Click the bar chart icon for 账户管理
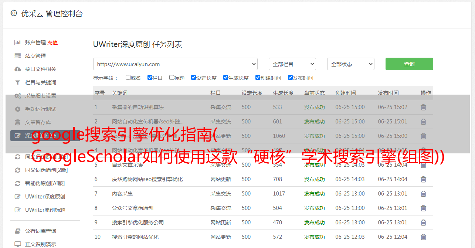 [17, 43]
